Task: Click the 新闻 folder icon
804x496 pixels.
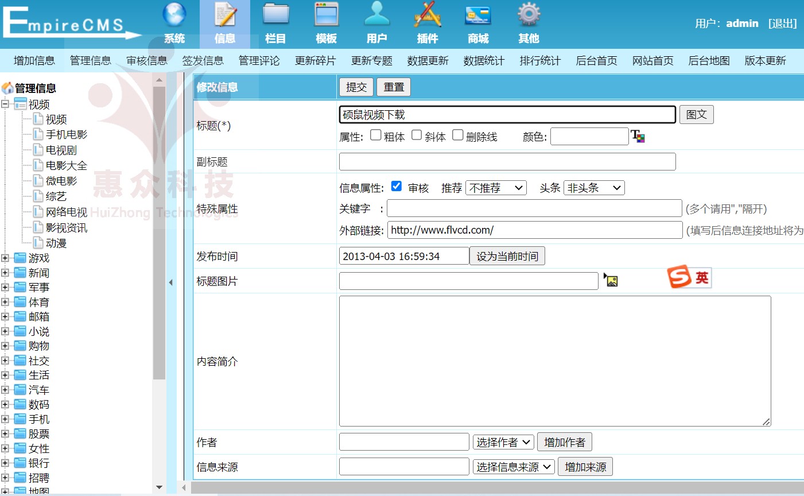Action: pyautogui.click(x=20, y=273)
